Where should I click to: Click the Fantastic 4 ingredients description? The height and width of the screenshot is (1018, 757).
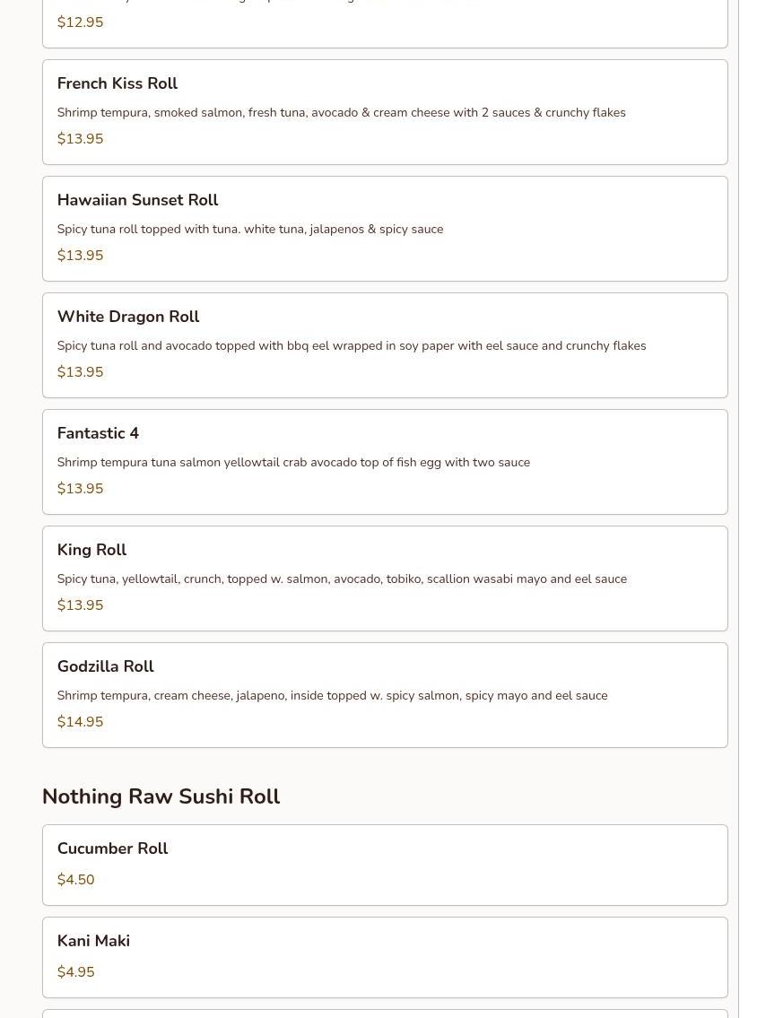coord(293,463)
